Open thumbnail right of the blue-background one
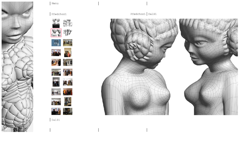Viewport: 247px width, 165px height. 68,43
